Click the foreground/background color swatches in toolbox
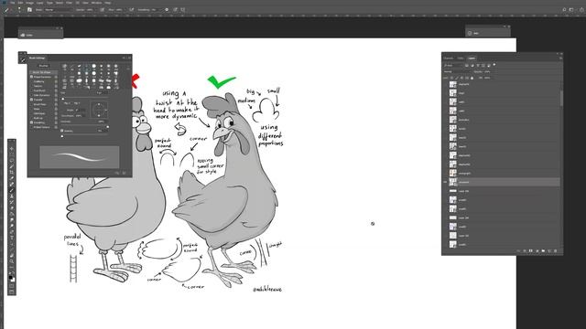 (12, 278)
